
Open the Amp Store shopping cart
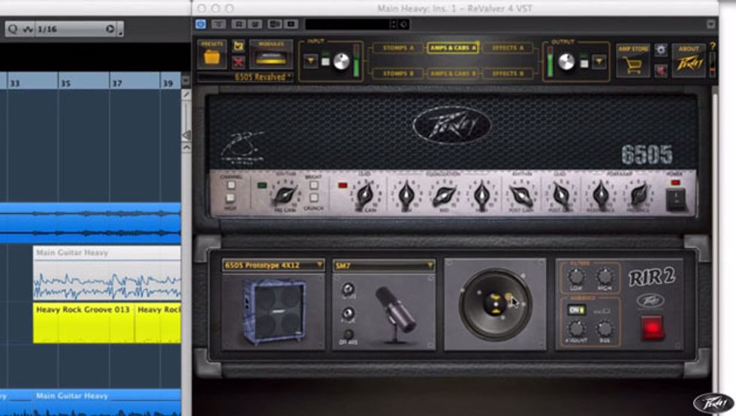[x=632, y=63]
